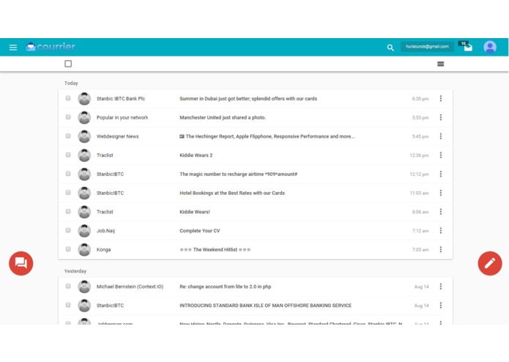Viewport: 509px width, 362px height.
Task: Click Popular in your network sender avatar
Action: tap(84, 117)
